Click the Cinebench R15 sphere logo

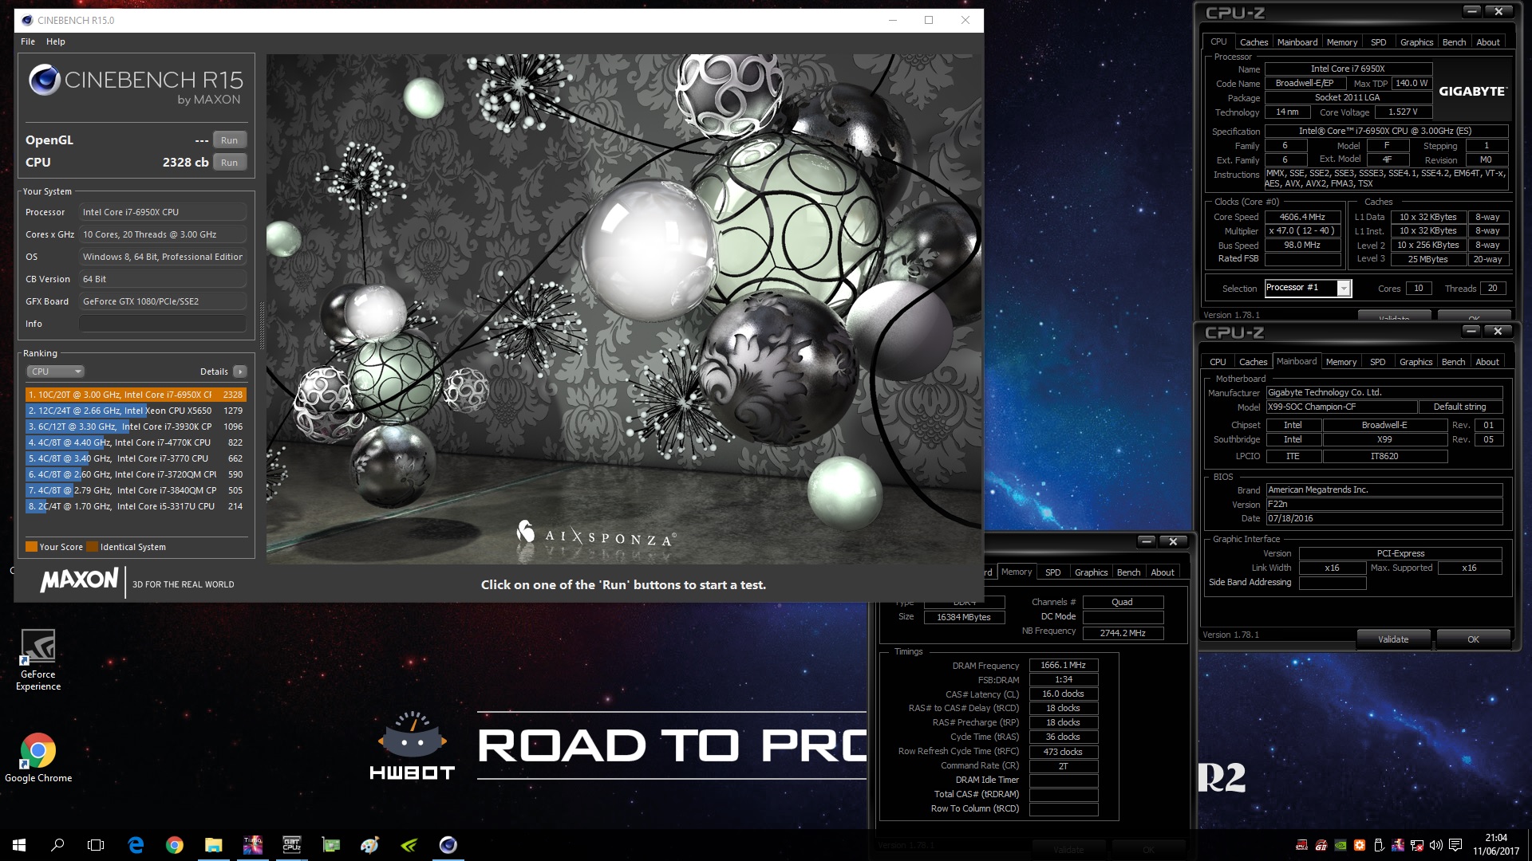44,80
